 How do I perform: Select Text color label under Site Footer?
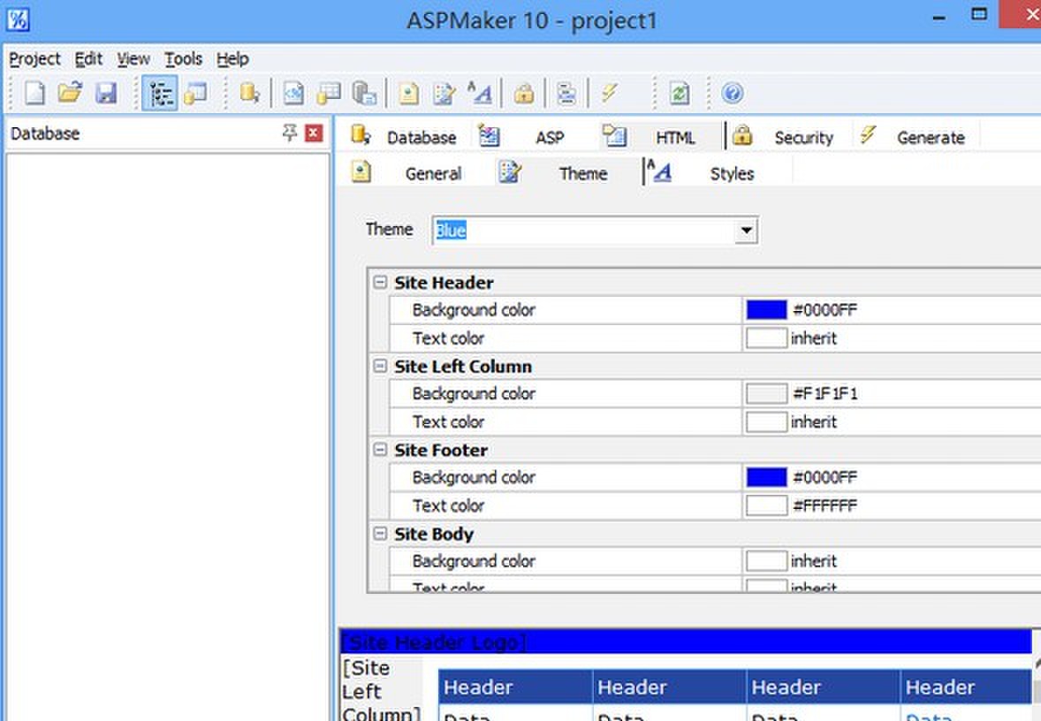448,505
